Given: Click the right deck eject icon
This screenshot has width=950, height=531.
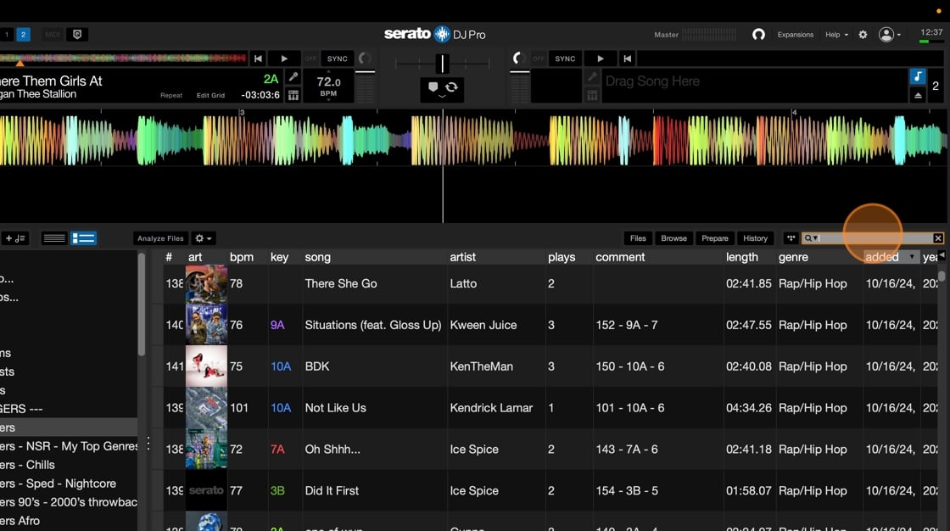Looking at the screenshot, I should pos(917,96).
